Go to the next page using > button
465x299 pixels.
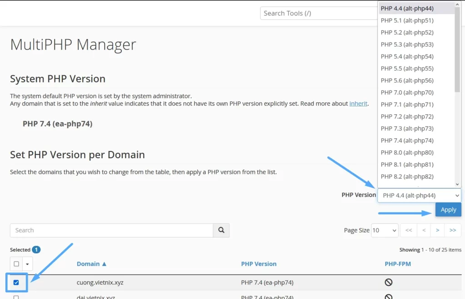click(437, 230)
